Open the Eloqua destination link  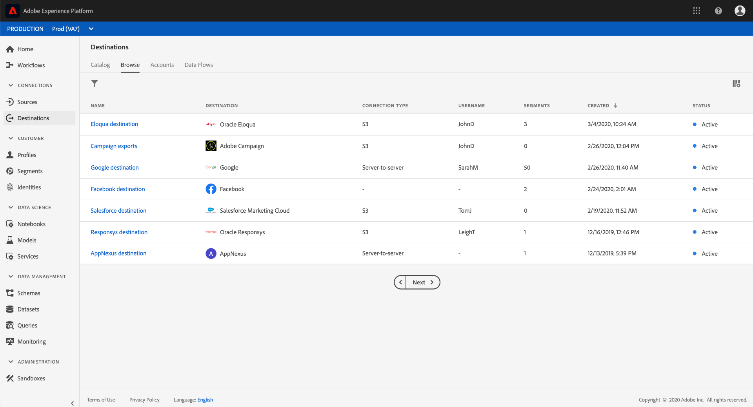point(114,124)
